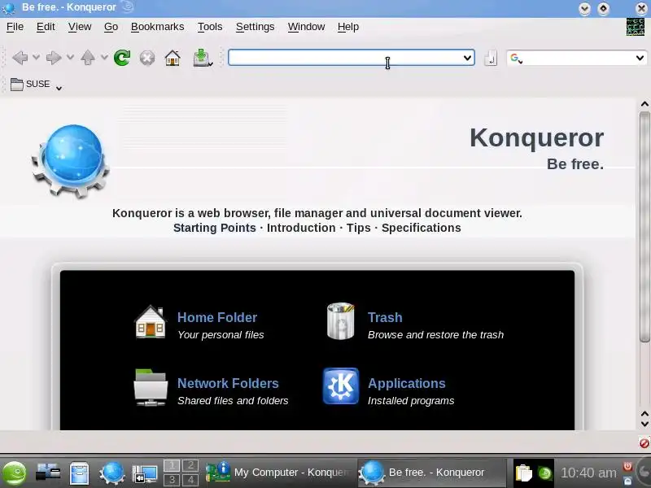This screenshot has height=488, width=651.
Task: Open the Trash link
Action: tap(385, 317)
